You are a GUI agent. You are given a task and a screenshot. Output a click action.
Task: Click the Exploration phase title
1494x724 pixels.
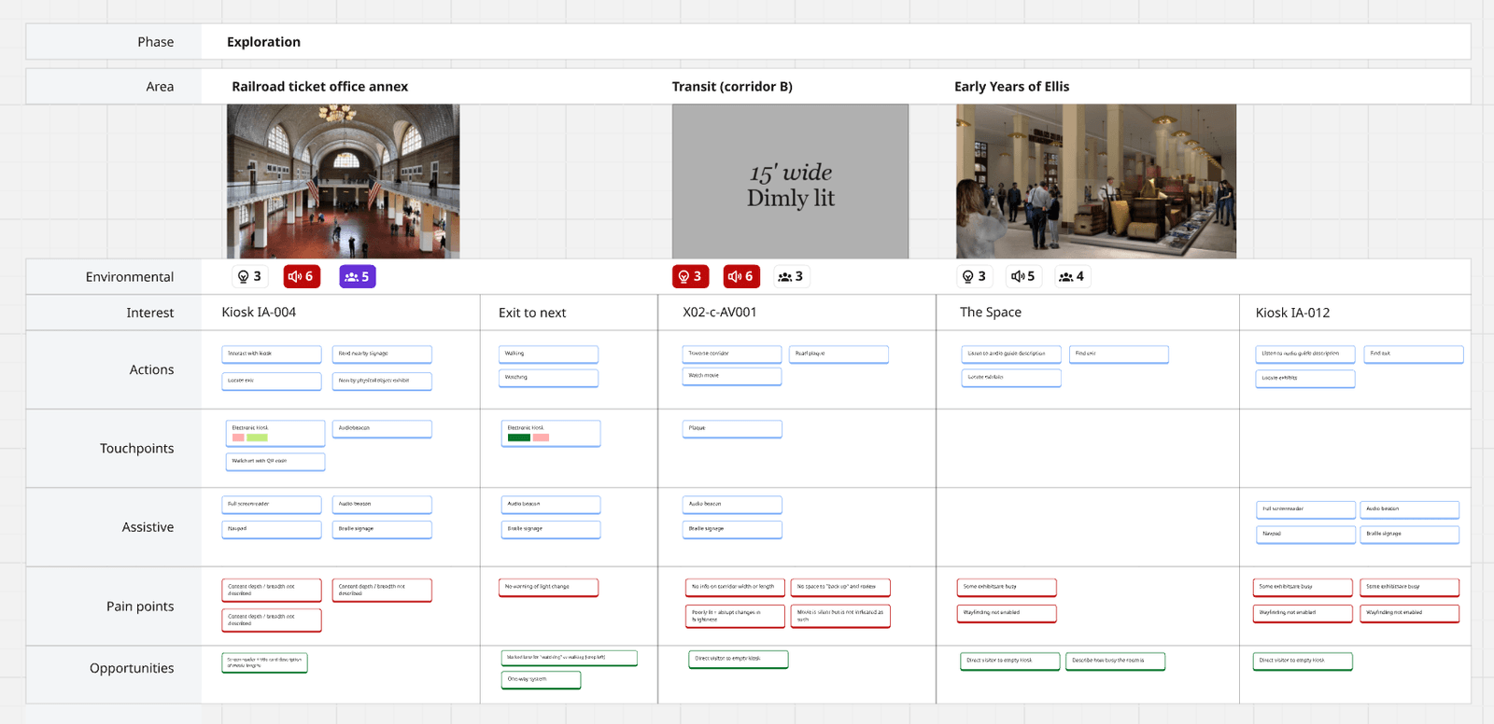[263, 42]
